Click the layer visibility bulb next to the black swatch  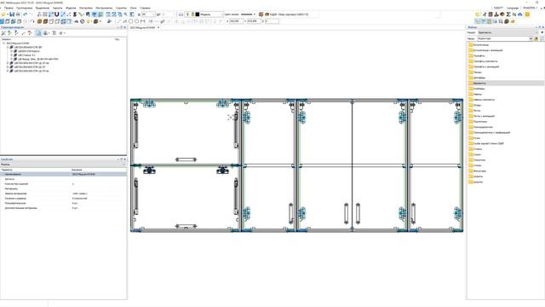tap(187, 14)
